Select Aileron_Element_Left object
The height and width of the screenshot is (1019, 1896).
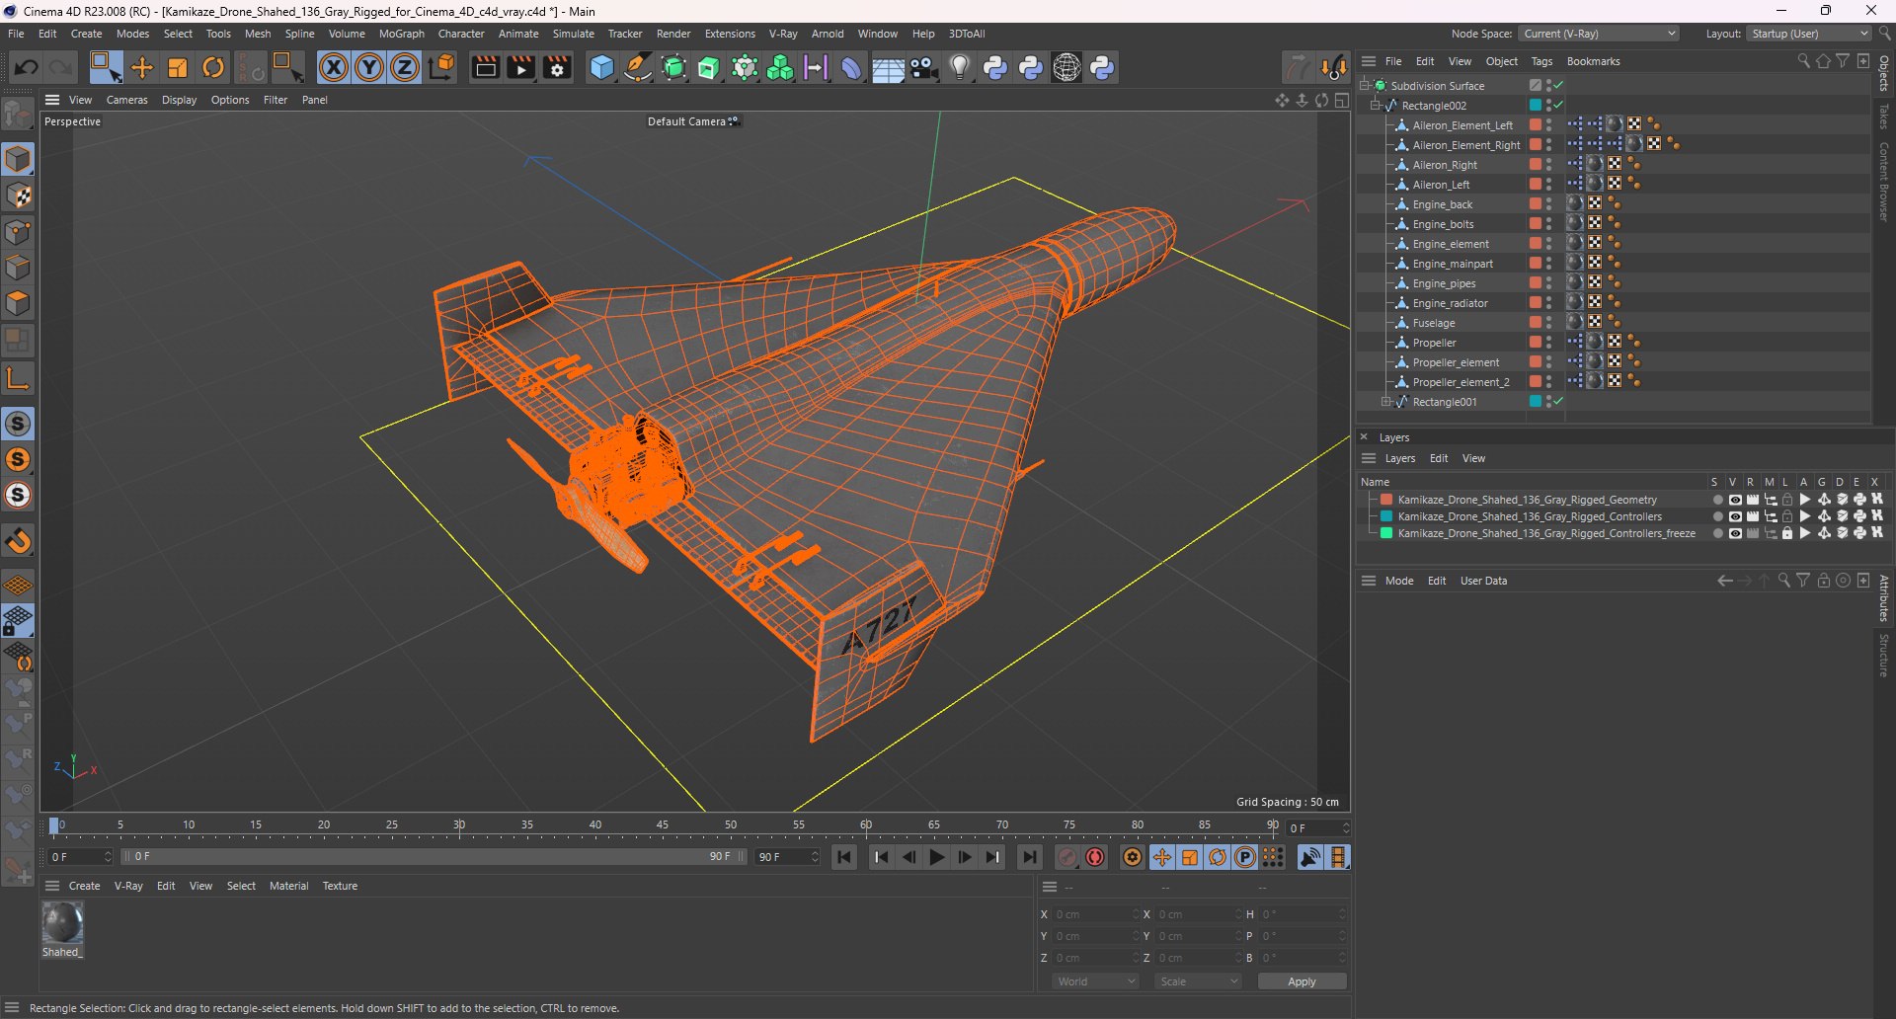click(1461, 125)
